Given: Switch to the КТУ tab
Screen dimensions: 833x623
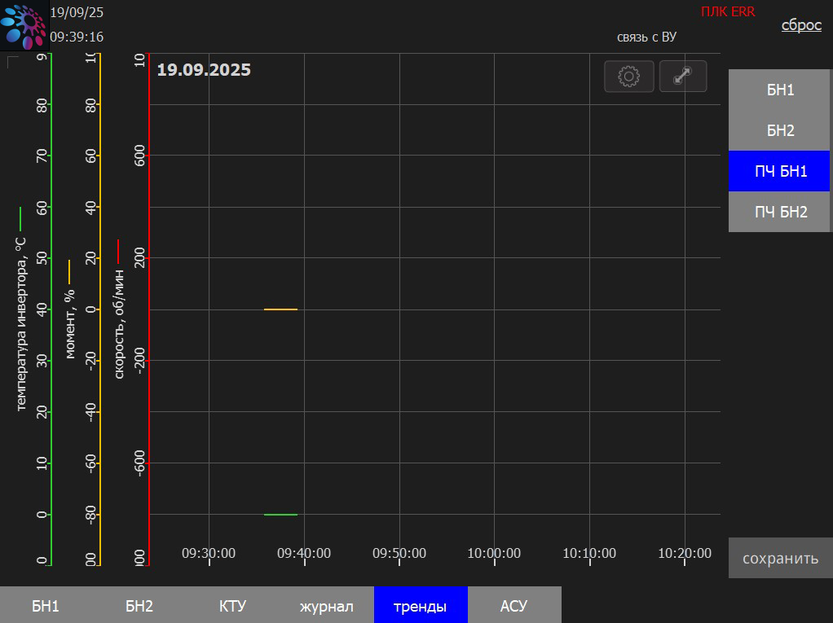Looking at the screenshot, I should pos(232,605).
